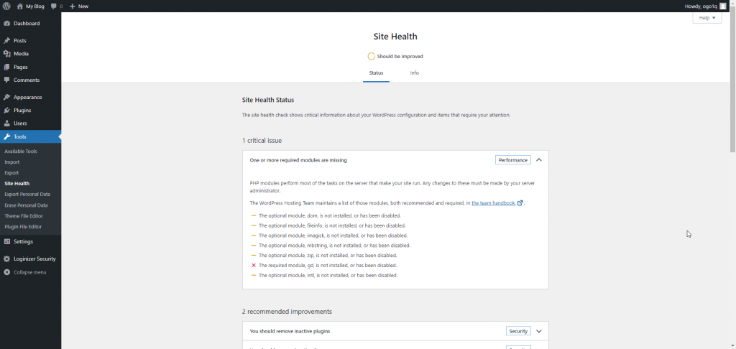Click the Media icon in sidebar
Image resolution: width=736 pixels, height=349 pixels.
tap(7, 54)
